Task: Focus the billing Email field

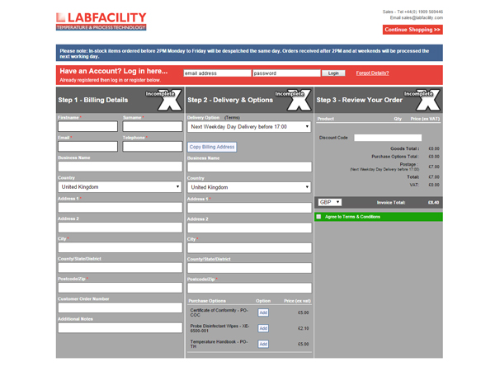Action: (x=87, y=147)
